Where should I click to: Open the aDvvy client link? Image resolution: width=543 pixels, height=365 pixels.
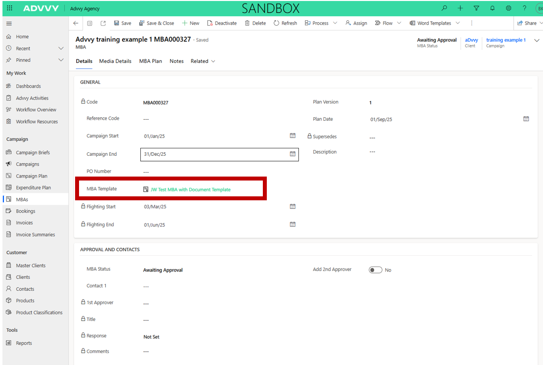[x=471, y=40]
